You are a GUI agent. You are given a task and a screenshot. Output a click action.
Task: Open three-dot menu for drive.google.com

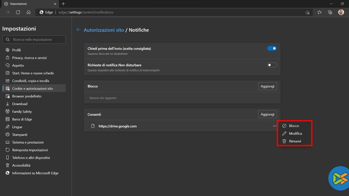[275, 126]
